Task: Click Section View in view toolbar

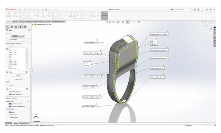Action: (116, 22)
